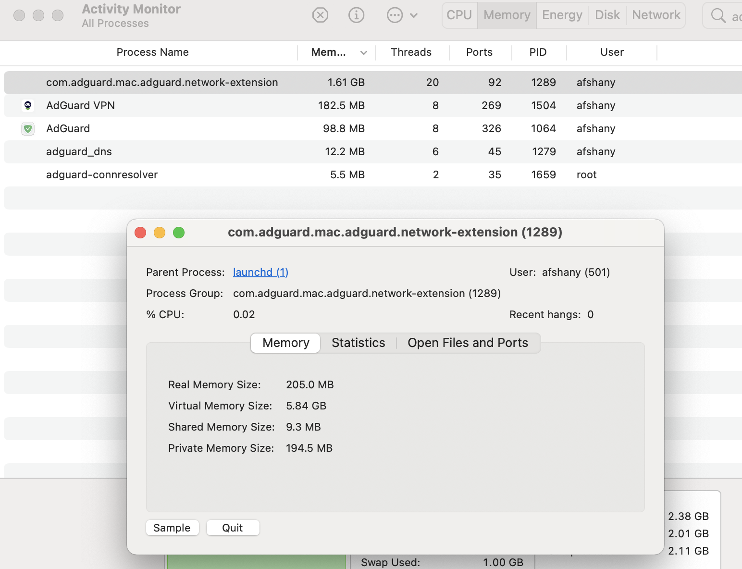This screenshot has width=742, height=569.
Task: Open the Inspect info icon
Action: pyautogui.click(x=356, y=15)
